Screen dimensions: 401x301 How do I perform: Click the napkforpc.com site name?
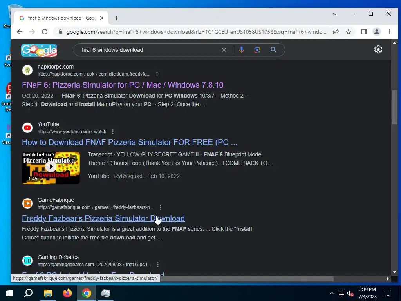coord(56,67)
